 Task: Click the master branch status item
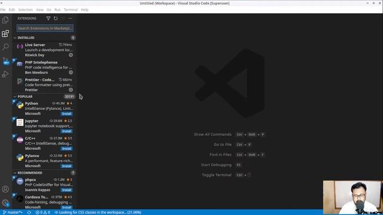pyautogui.click(x=13, y=213)
